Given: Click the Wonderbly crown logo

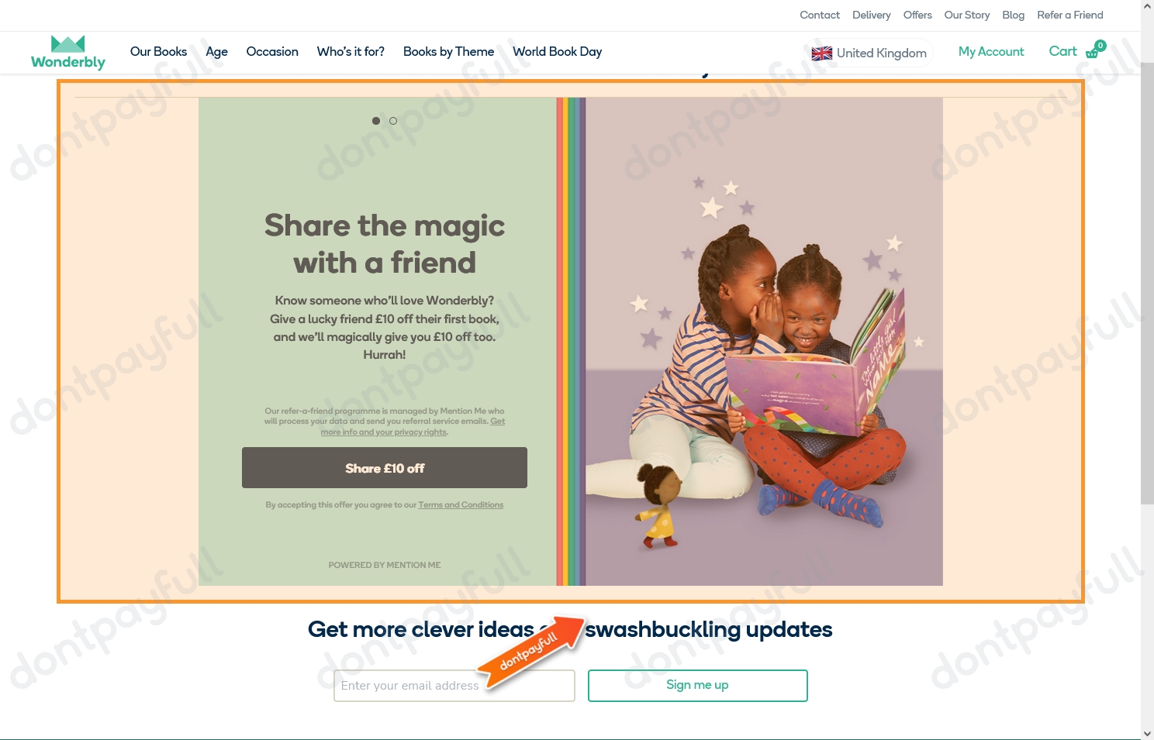Looking at the screenshot, I should click(x=68, y=53).
